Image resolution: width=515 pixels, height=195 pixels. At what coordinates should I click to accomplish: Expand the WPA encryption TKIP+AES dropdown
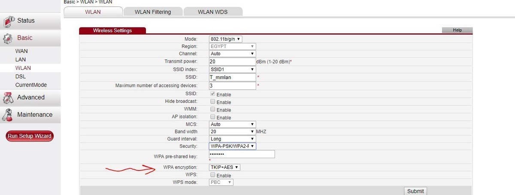[x=224, y=168]
